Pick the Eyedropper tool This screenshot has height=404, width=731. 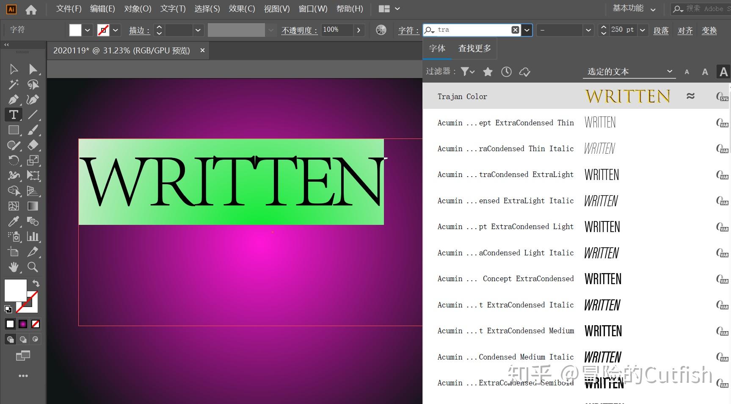[x=14, y=221]
